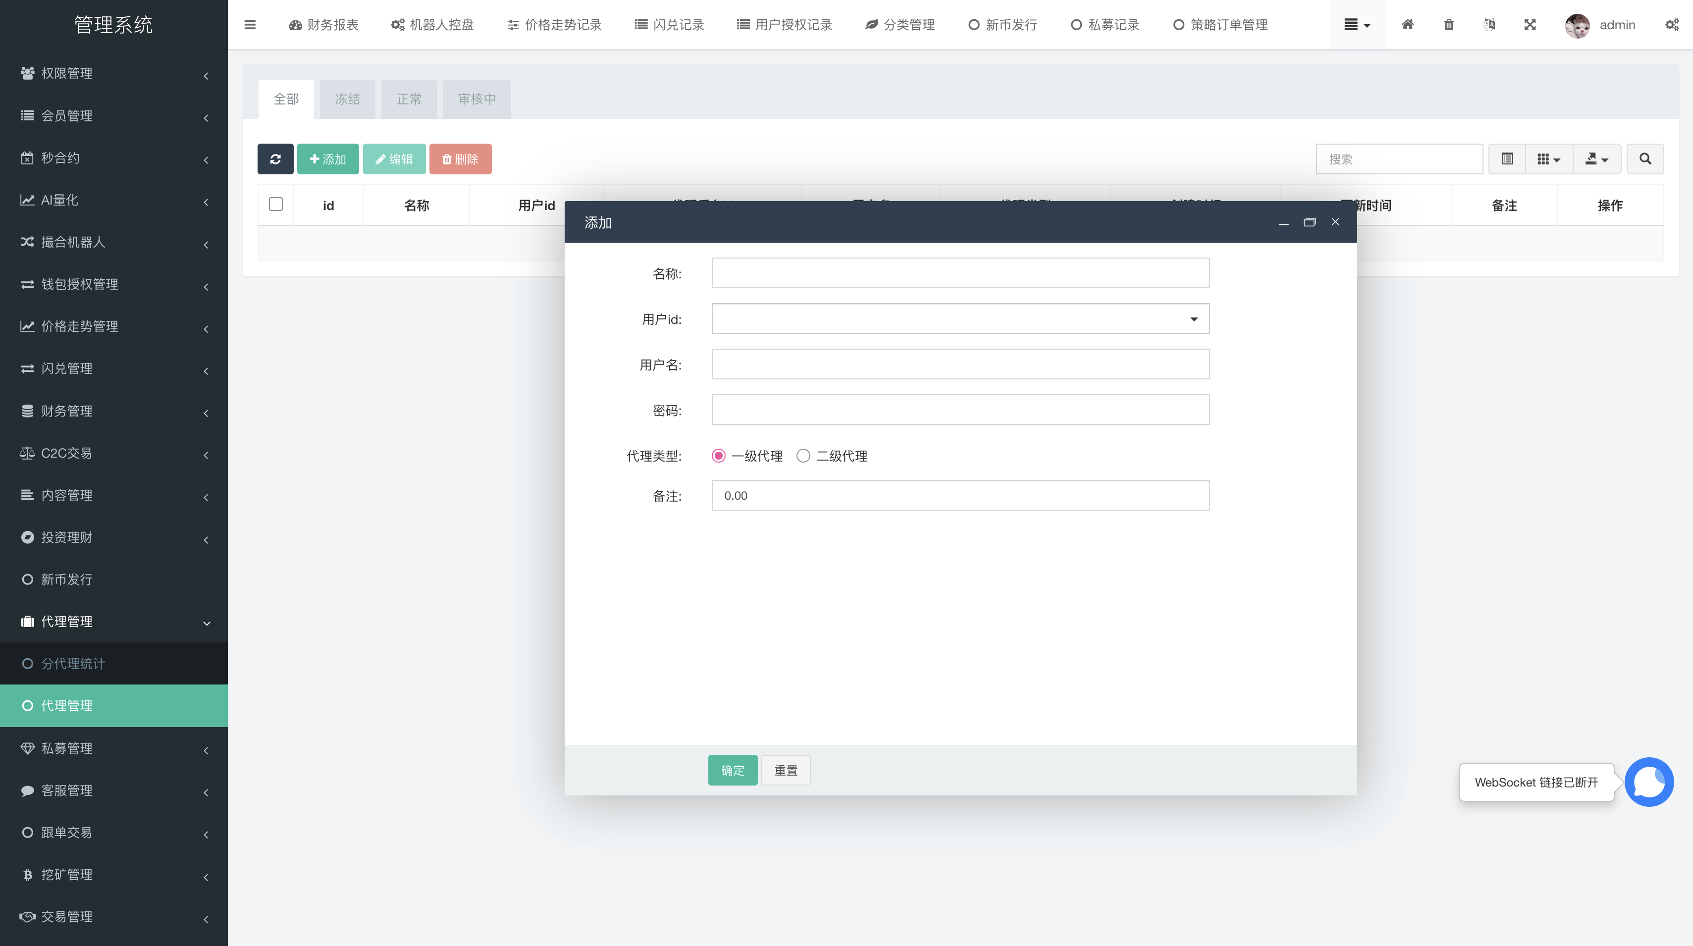Tick the select-all checkbox in table header
This screenshot has width=1693, height=946.
pos(276,205)
